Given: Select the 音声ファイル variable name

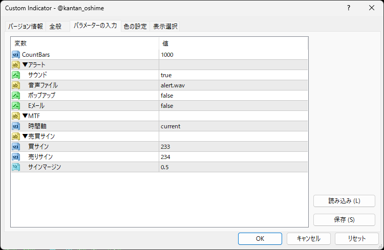Looking at the screenshot, I should coord(43,85).
